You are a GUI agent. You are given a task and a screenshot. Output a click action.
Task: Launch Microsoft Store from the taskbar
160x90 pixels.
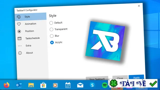43,85
